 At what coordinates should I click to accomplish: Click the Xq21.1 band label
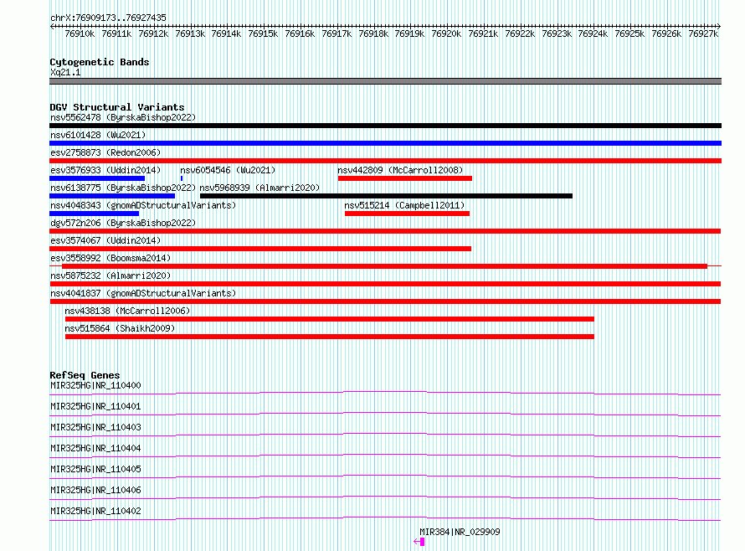pos(65,72)
